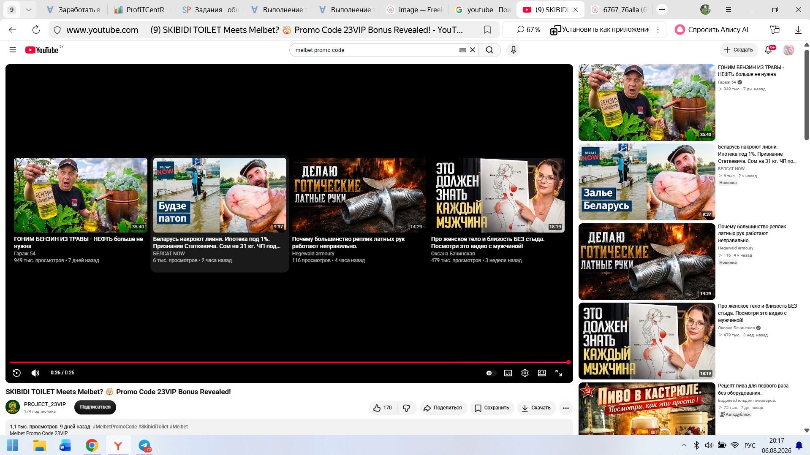This screenshot has width=810, height=455.
Task: Close the active SKIBIDI YouTube tab
Action: pyautogui.click(x=576, y=10)
